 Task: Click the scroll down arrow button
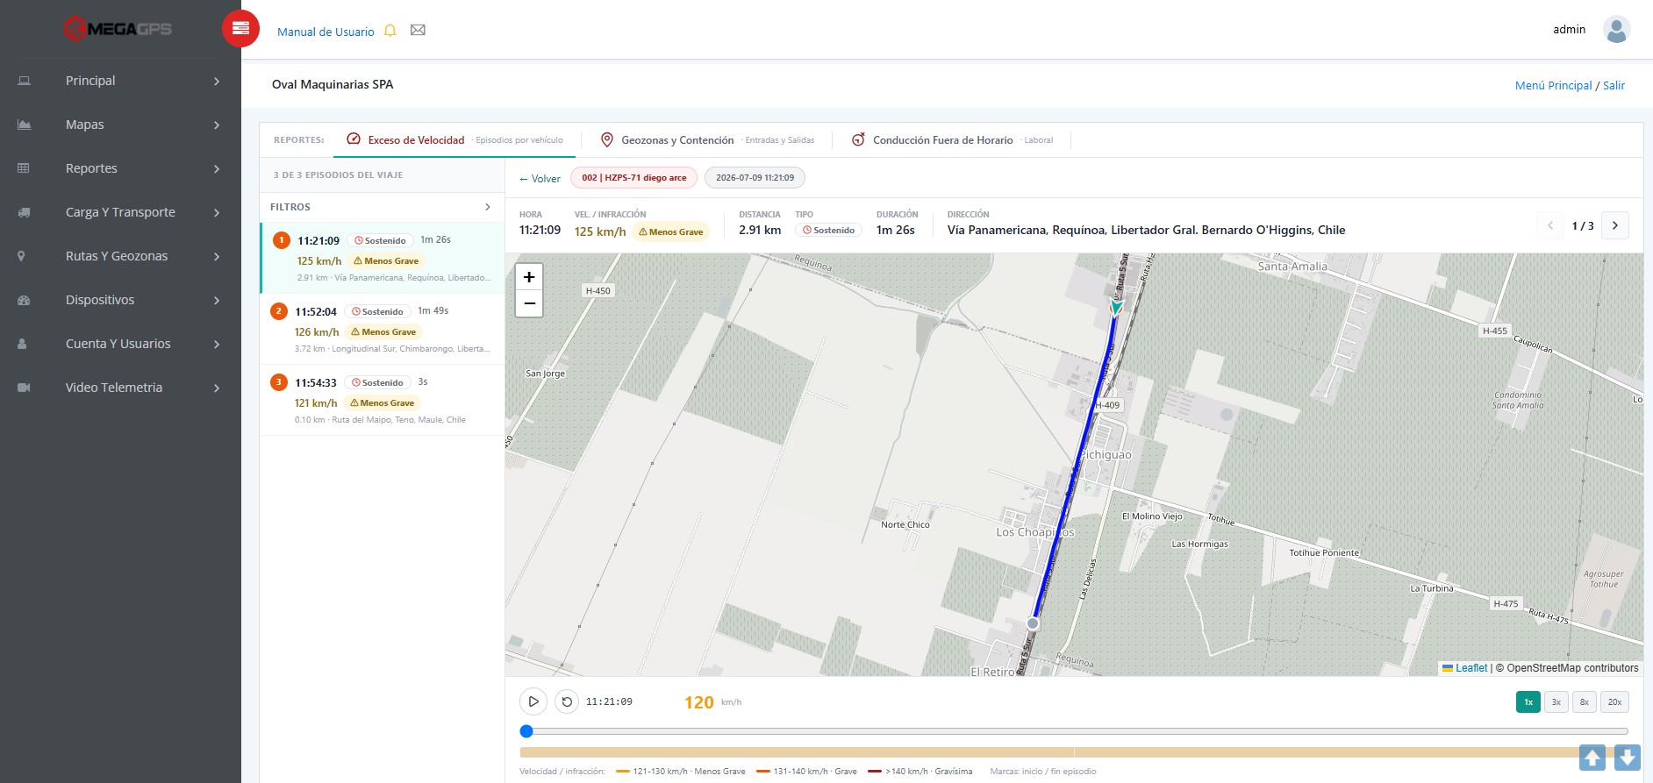(1627, 758)
